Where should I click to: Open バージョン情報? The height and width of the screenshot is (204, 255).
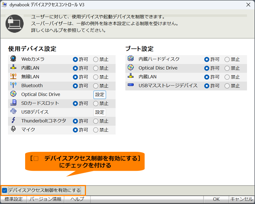46,199
